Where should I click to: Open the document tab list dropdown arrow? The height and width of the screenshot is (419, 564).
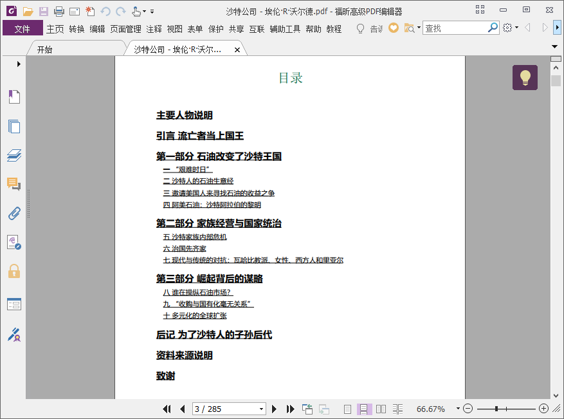(554, 46)
